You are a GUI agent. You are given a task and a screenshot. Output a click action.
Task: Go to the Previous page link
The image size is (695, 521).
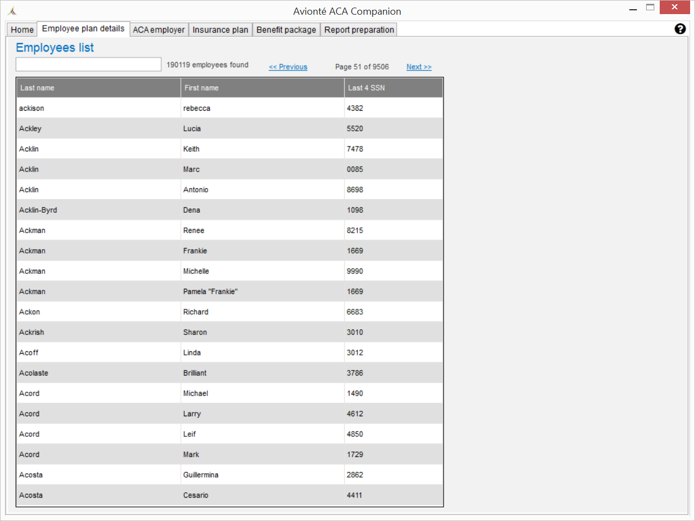[x=288, y=67]
